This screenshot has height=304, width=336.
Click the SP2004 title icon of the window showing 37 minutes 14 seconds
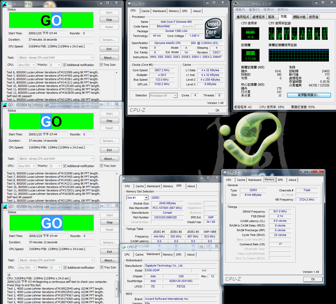tap(5, 105)
